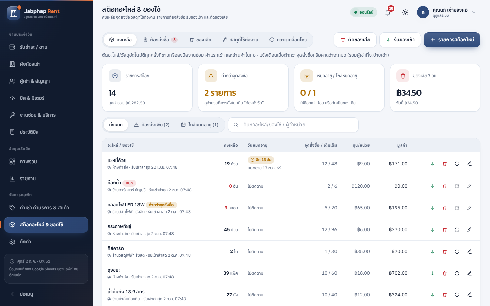
Task: Filter by ใกล้หมดอายุ (1)
Action: [200, 125]
